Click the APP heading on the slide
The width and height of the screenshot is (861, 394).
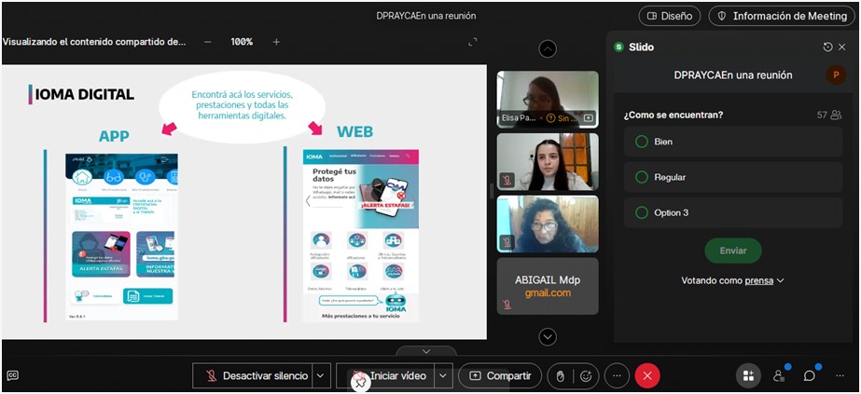[114, 135]
